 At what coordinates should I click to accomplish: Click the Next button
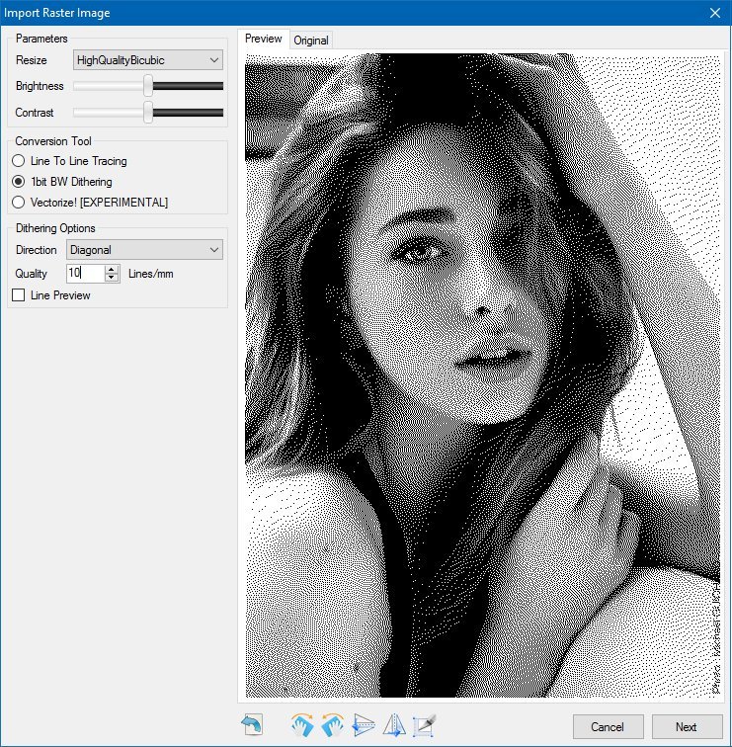point(687,727)
